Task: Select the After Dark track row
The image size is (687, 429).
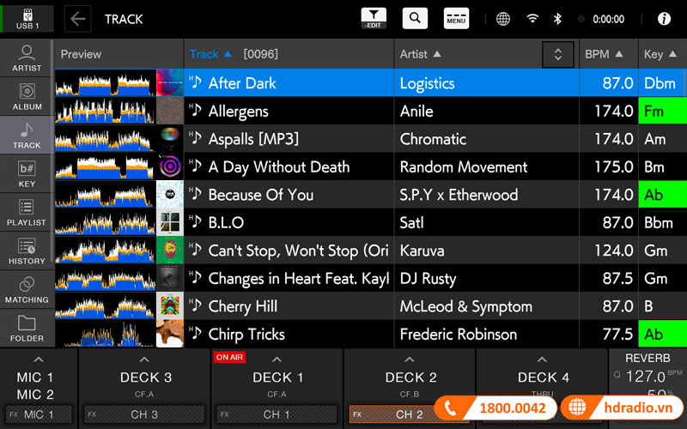Action: (x=369, y=82)
